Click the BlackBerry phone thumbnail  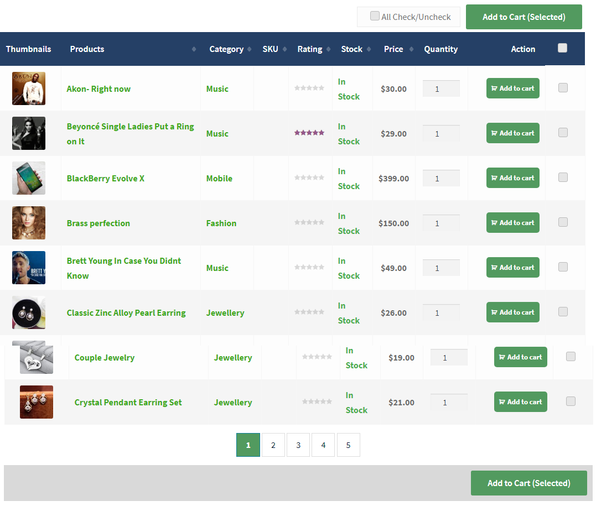[x=29, y=178]
